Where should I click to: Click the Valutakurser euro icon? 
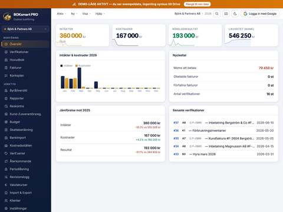tap(6, 185)
